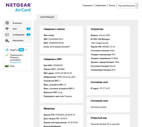Click the WiFi name NTGR5A78
Screen dimensions: 142x127
coord(58,65)
